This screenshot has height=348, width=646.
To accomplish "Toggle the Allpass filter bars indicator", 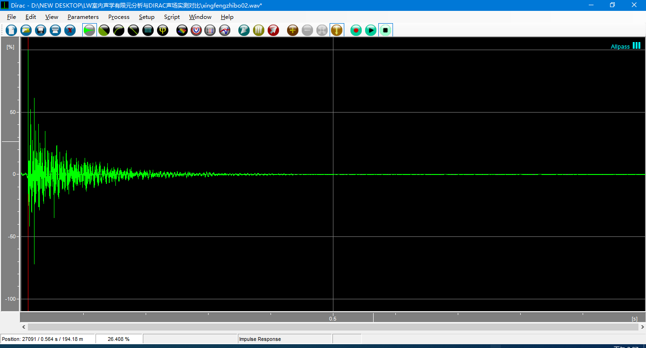I will [x=637, y=46].
